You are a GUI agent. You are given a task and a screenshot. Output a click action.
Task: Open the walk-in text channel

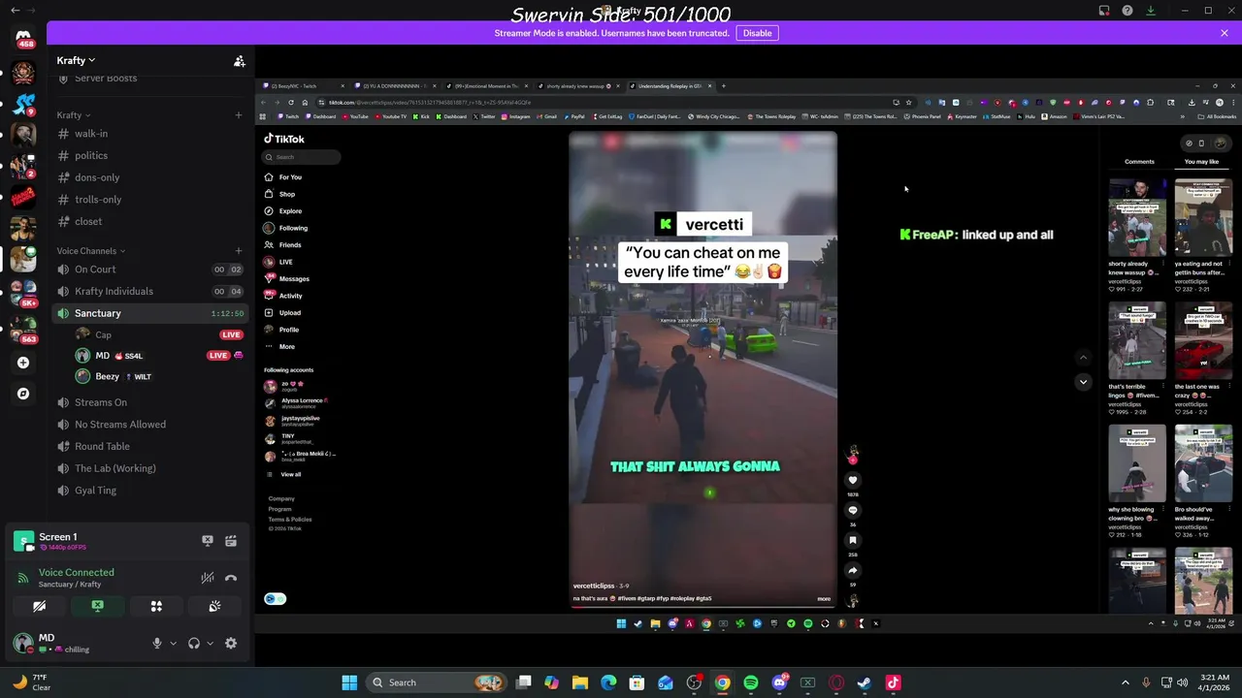coord(150,134)
